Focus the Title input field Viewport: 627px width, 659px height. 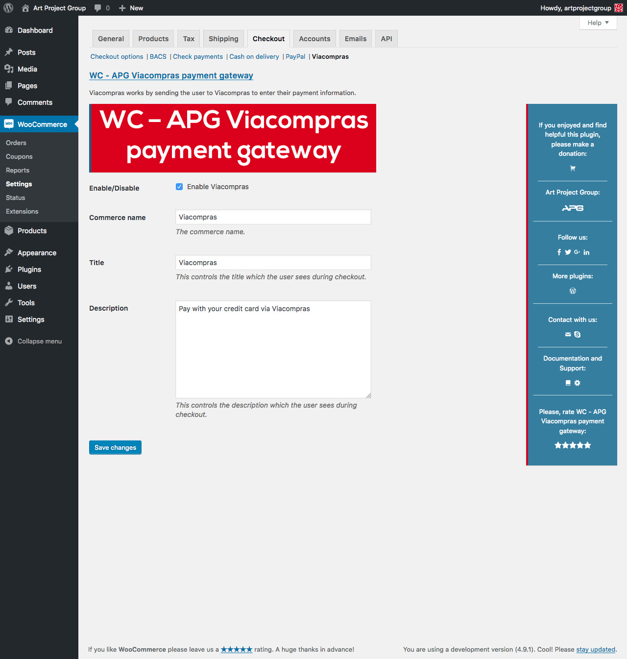click(273, 263)
